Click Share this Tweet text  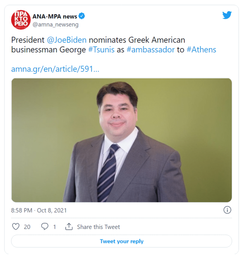coord(98,227)
